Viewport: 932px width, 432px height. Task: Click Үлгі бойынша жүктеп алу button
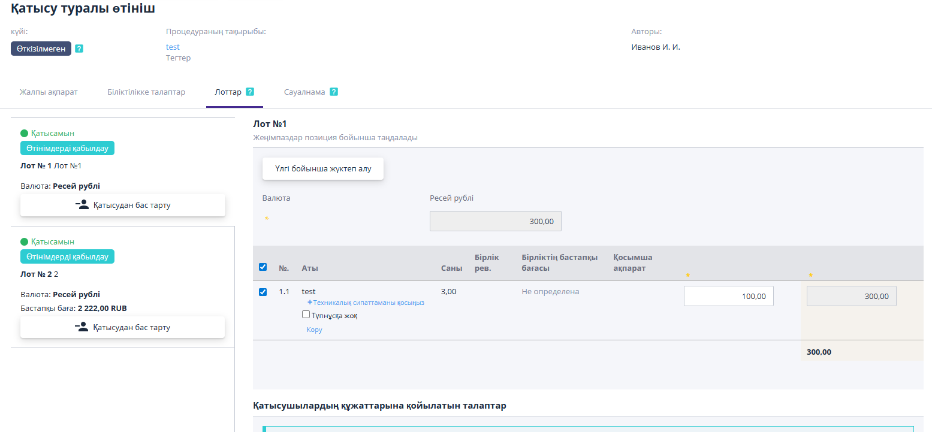coord(323,169)
